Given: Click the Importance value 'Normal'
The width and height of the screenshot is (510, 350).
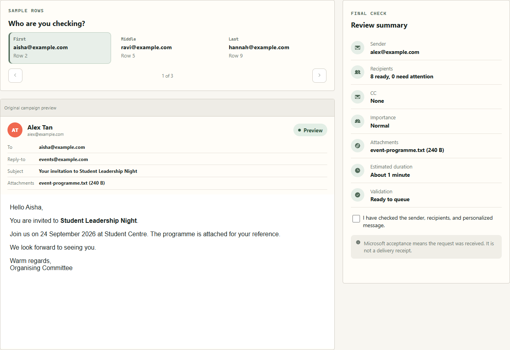Looking at the screenshot, I should [x=380, y=126].
